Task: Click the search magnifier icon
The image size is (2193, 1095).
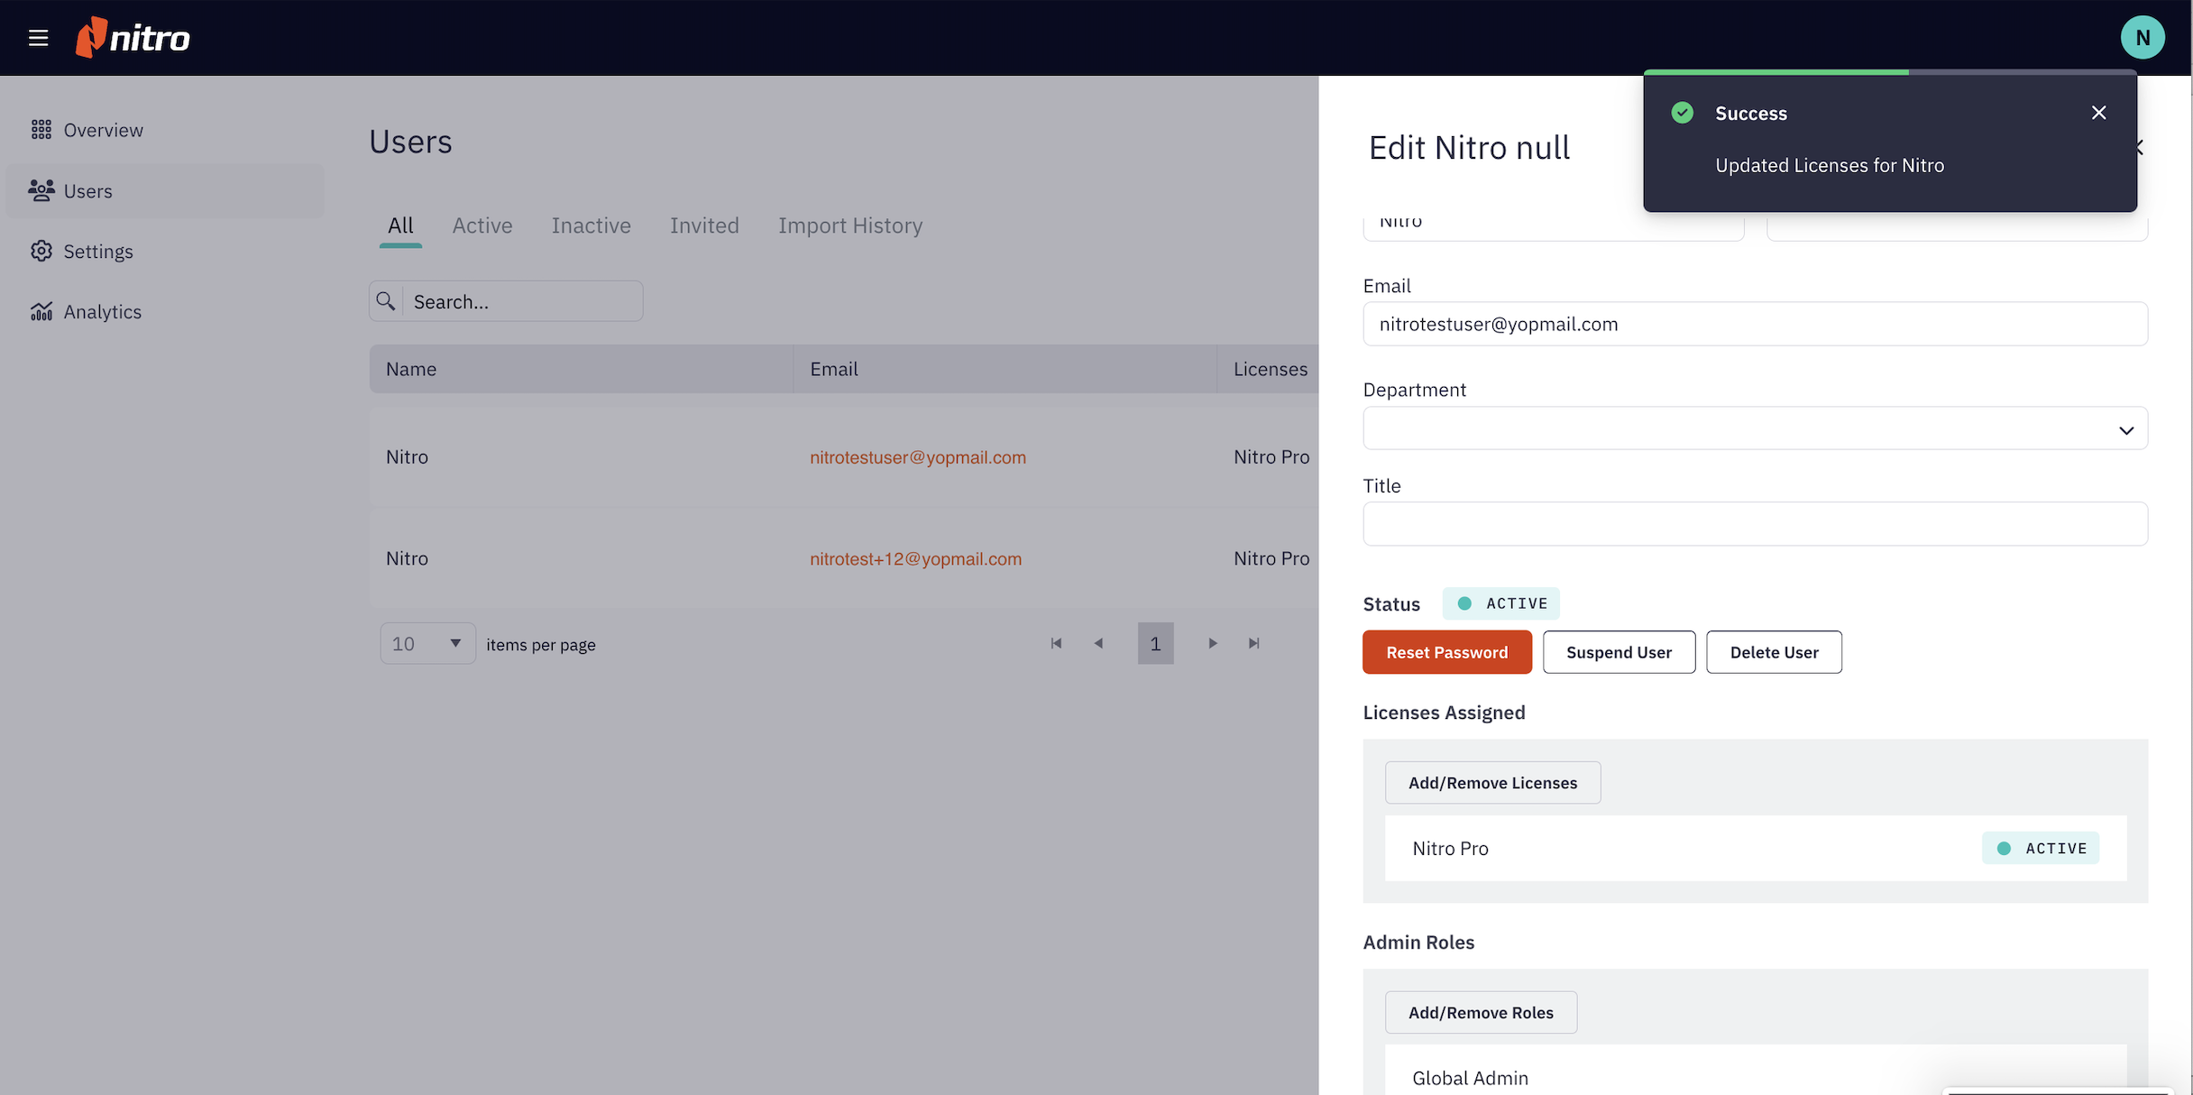Action: pos(386,301)
